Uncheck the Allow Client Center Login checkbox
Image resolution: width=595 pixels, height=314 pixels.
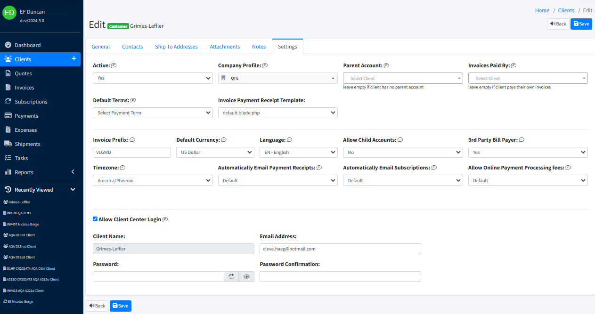[95, 219]
